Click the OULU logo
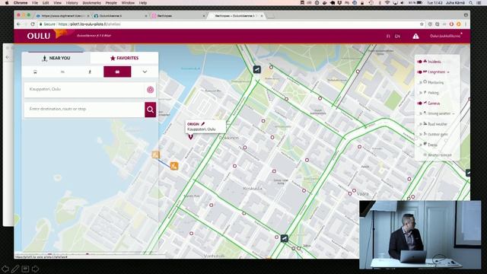Viewport: 487px width, 274px height. pyautogui.click(x=39, y=36)
